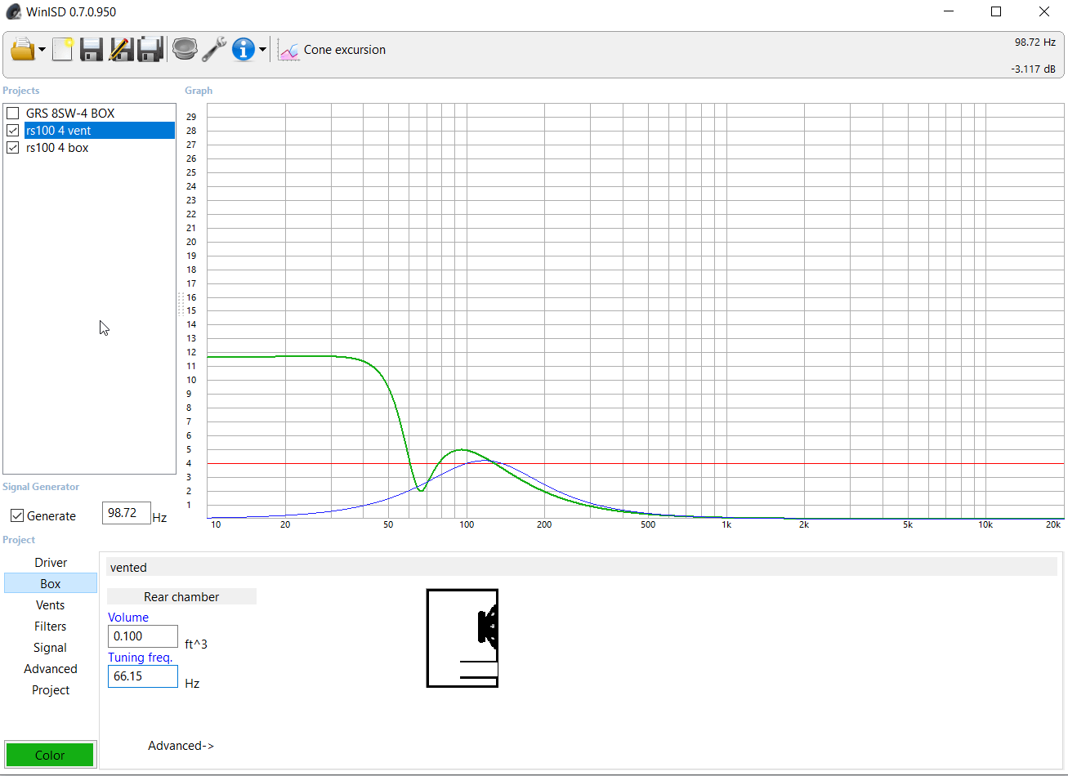Open the Cone excursion graph selector

[344, 50]
